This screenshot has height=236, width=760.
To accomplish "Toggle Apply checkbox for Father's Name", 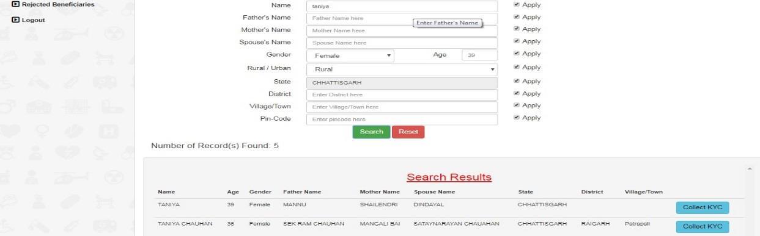I will tap(517, 16).
